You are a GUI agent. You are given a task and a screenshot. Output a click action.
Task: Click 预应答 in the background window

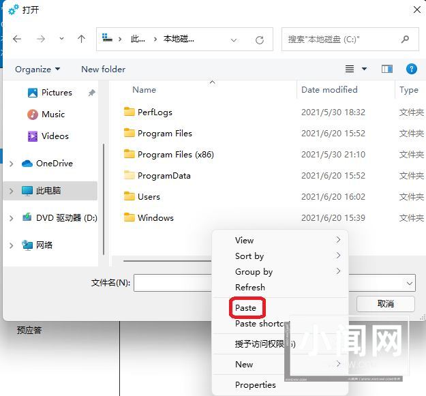(x=29, y=331)
